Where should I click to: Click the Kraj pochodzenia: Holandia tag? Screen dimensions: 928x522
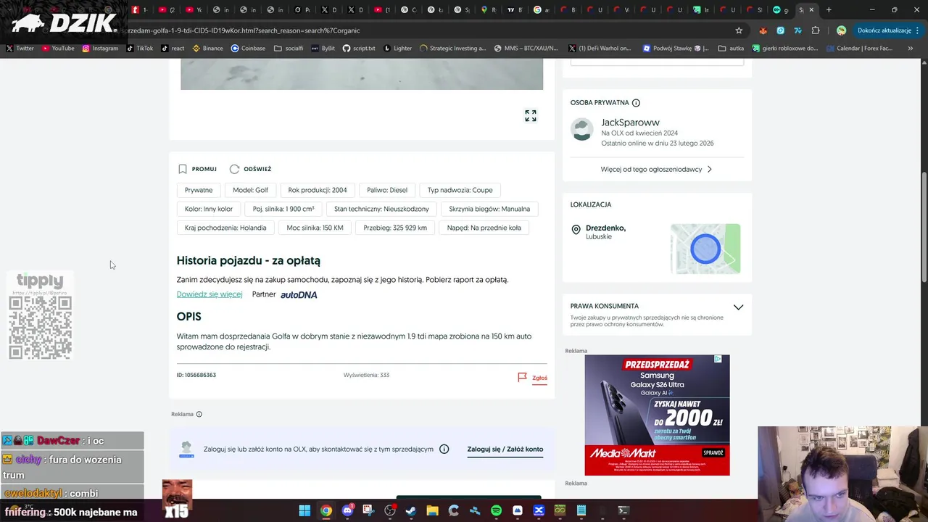(x=225, y=228)
